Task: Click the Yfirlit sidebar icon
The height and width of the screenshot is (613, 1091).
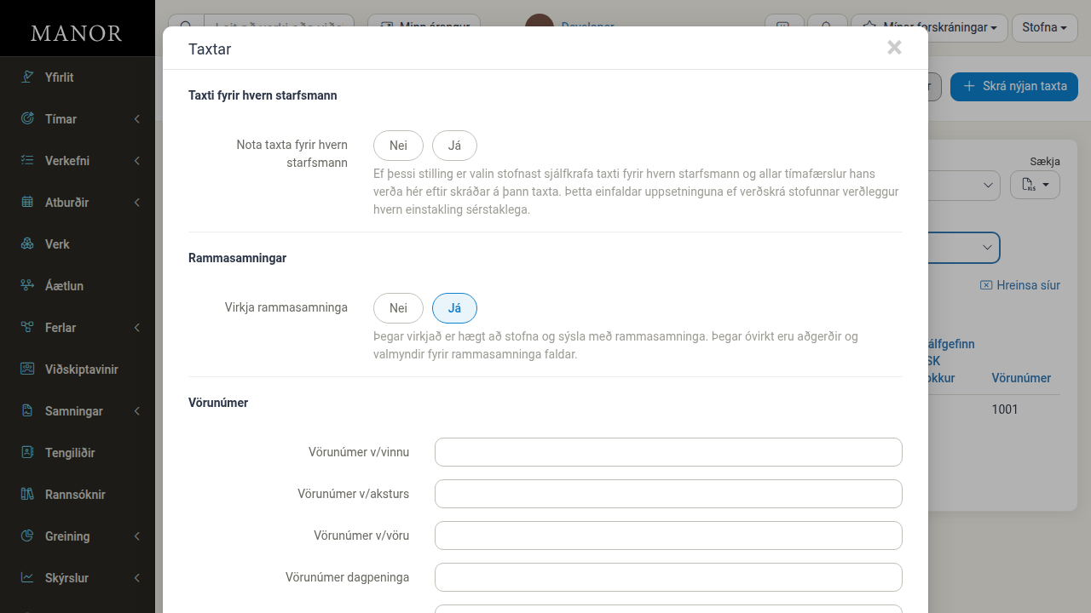Action: (x=27, y=77)
